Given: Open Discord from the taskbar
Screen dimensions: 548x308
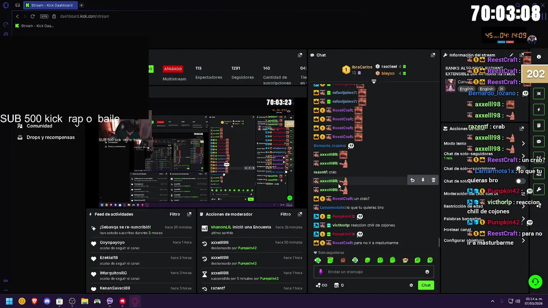Looking at the screenshot, I should [x=47, y=301].
